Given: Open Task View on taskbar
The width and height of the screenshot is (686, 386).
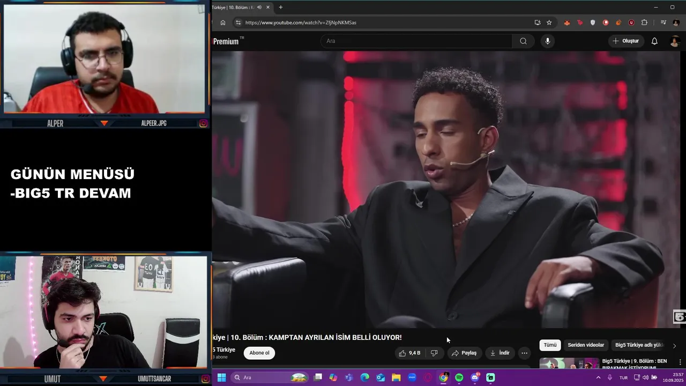Looking at the screenshot, I should (x=318, y=377).
